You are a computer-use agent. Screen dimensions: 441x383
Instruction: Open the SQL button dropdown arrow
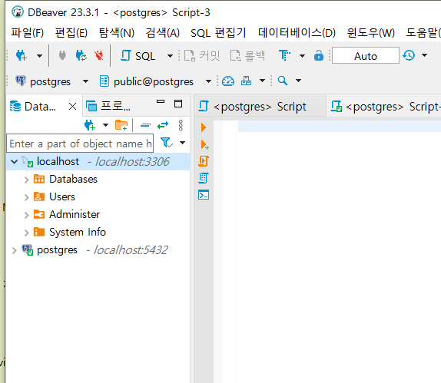(x=170, y=56)
